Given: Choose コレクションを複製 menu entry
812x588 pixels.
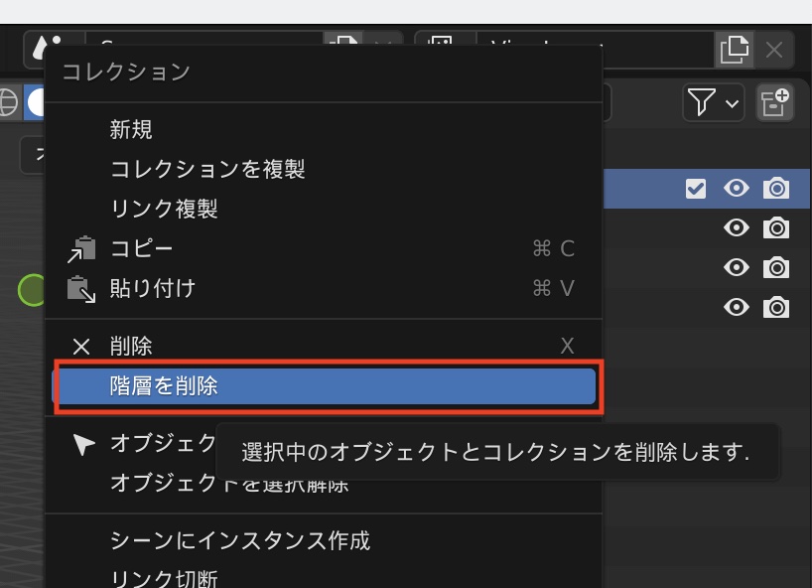Looking at the screenshot, I should [207, 169].
